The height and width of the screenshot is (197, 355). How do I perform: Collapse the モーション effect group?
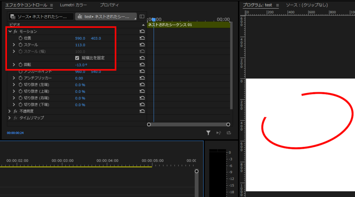coord(10,31)
